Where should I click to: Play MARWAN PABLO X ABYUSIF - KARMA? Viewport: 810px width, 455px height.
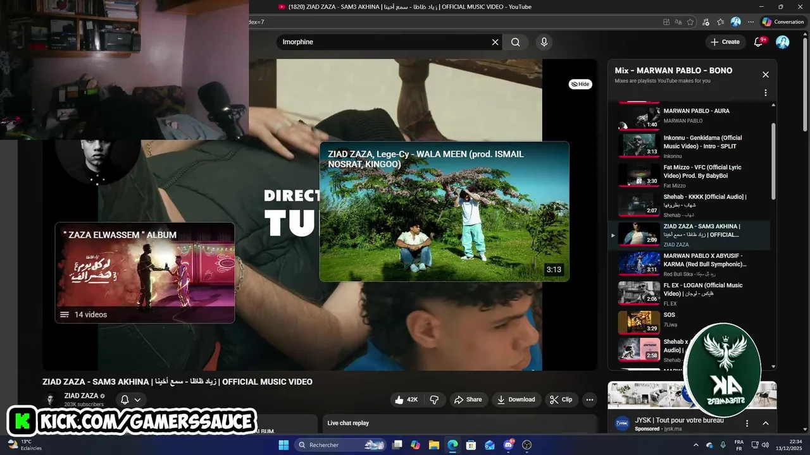692,264
